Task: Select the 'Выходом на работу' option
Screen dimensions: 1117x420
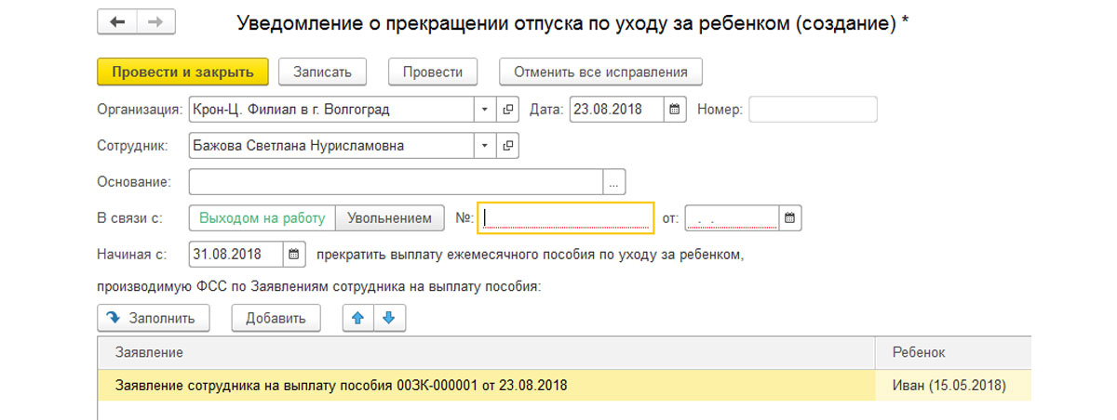Action: pos(262,218)
